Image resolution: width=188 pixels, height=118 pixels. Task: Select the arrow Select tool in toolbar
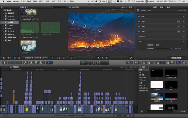[48, 63]
